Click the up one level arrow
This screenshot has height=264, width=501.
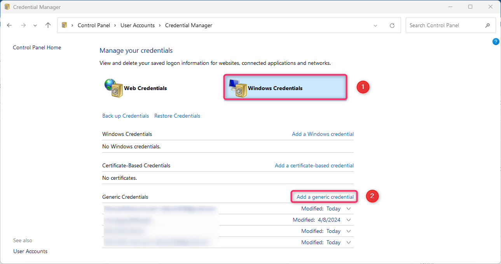(47, 25)
